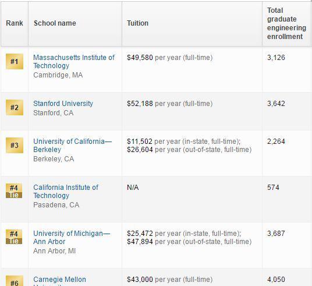Click MIT's $49,580 tuition cell
The image size is (312, 286).
pos(140,58)
